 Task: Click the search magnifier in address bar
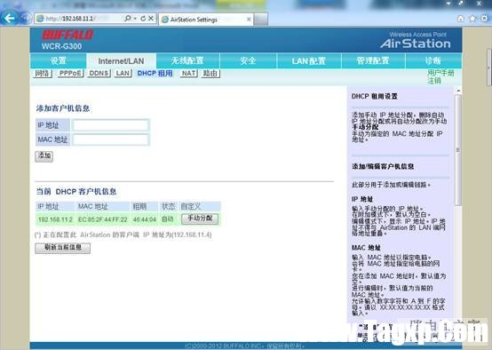[x=128, y=19]
